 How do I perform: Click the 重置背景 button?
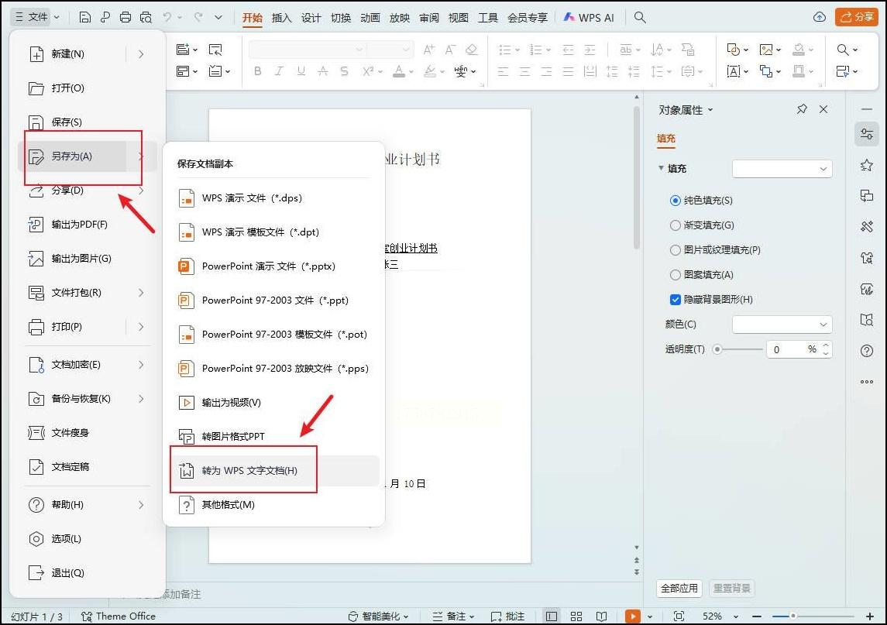coord(731,589)
